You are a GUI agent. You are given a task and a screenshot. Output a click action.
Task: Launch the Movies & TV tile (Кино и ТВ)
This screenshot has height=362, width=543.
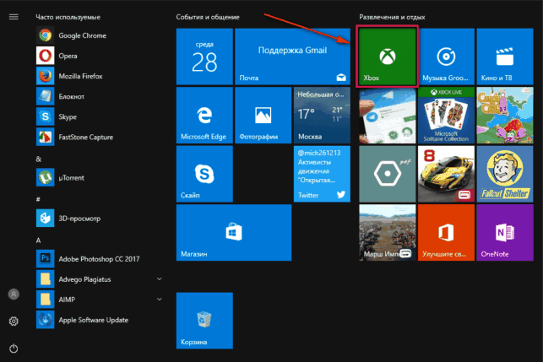tap(505, 57)
